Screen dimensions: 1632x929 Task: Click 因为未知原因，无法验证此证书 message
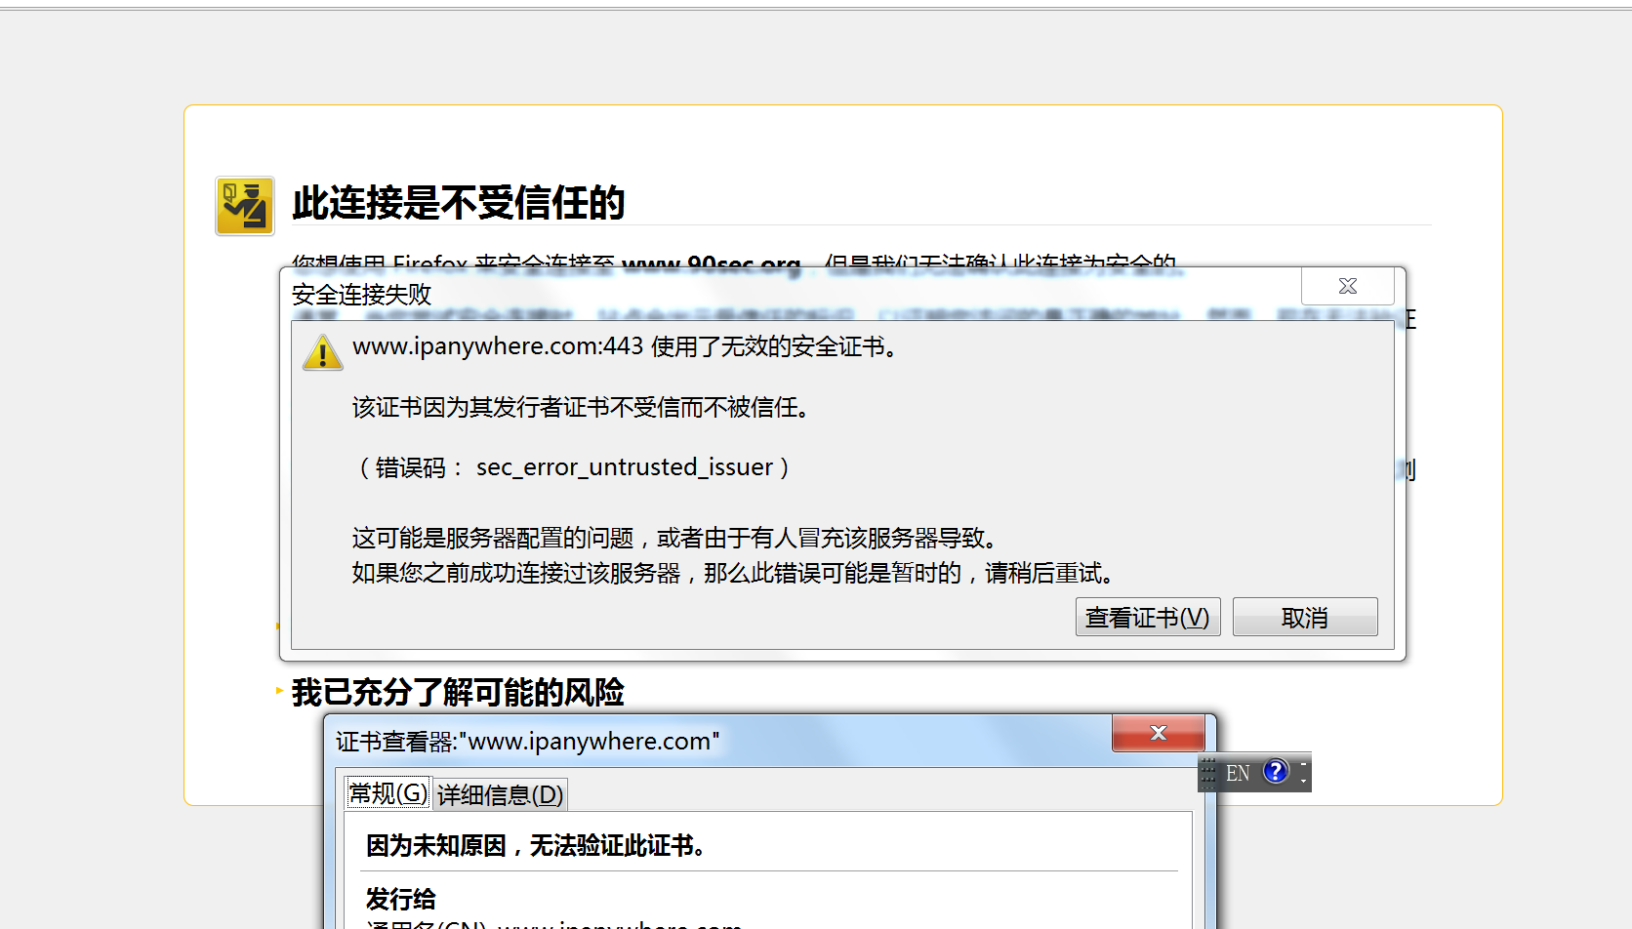[x=536, y=845]
